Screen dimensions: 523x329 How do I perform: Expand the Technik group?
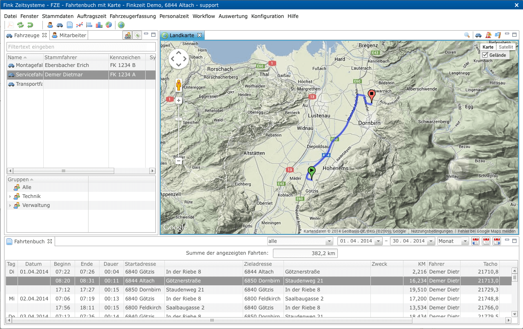[10, 197]
